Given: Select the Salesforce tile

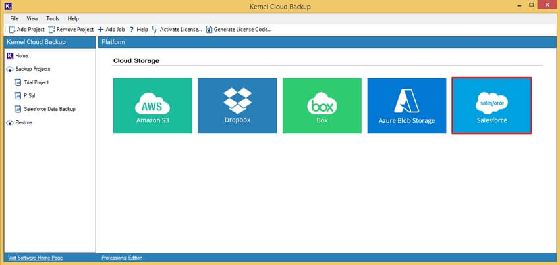Looking at the screenshot, I should [x=491, y=106].
